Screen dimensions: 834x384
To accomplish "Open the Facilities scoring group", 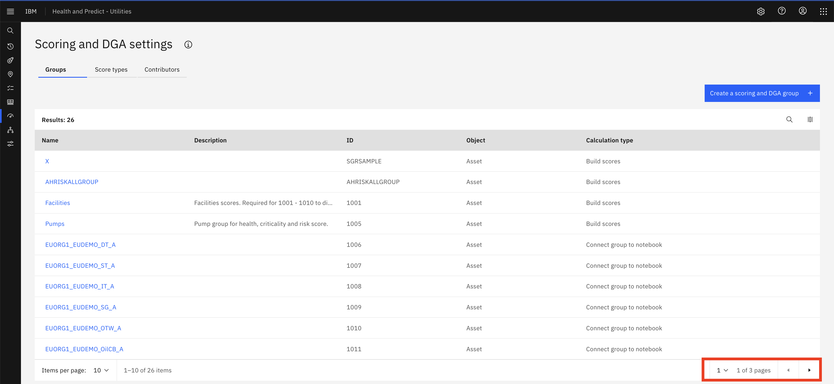I will pyautogui.click(x=57, y=202).
